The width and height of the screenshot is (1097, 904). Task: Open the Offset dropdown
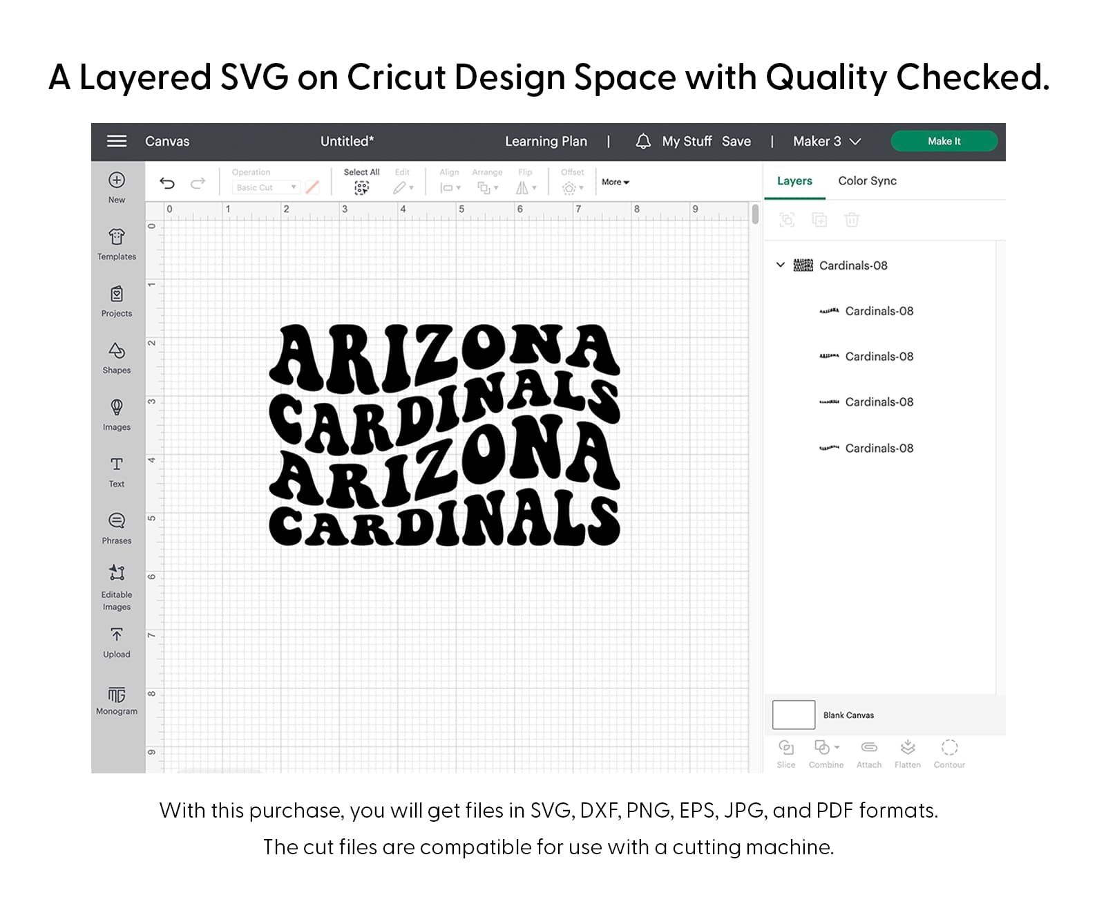[573, 188]
